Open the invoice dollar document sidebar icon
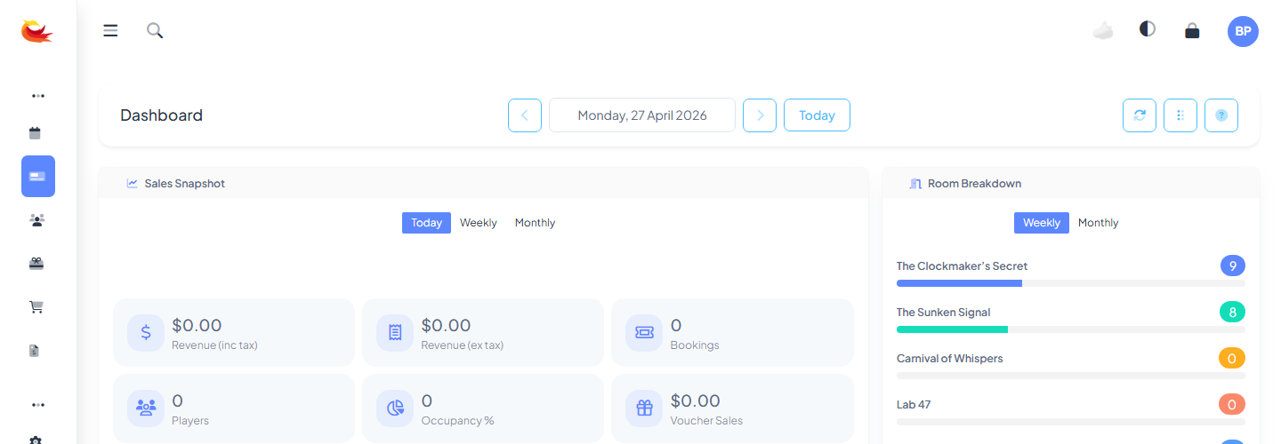This screenshot has height=444, width=1281. pos(35,351)
